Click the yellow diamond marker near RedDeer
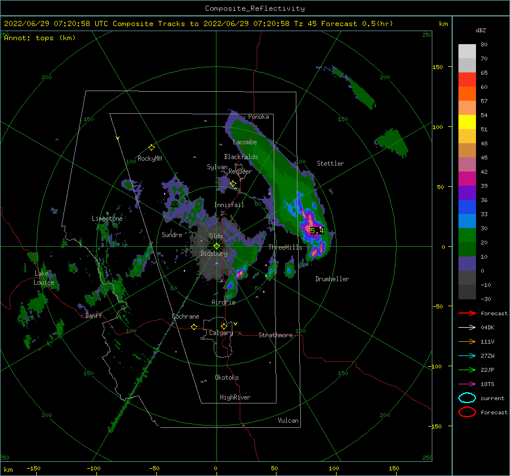Screen dimensions: 510x476 pos(233,184)
